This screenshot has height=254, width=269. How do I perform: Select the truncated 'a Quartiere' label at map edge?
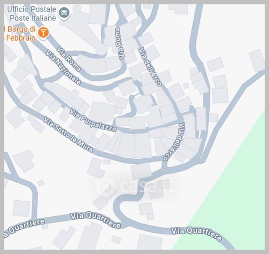click(x=25, y=228)
